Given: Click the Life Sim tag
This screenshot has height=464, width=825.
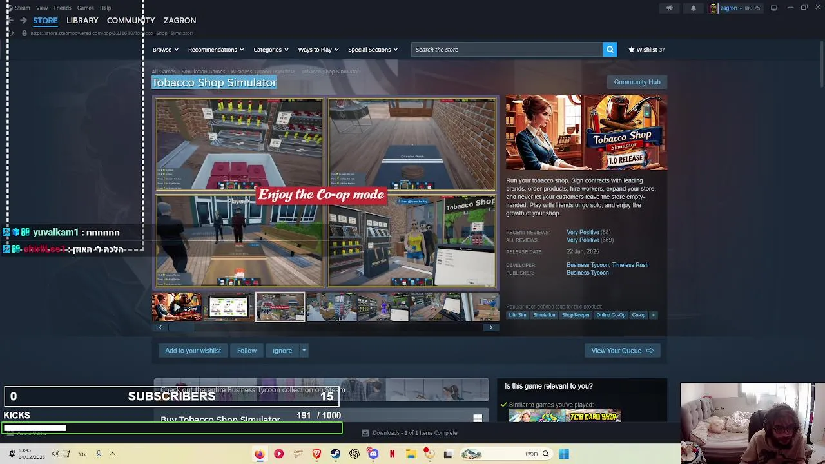Looking at the screenshot, I should [517, 315].
